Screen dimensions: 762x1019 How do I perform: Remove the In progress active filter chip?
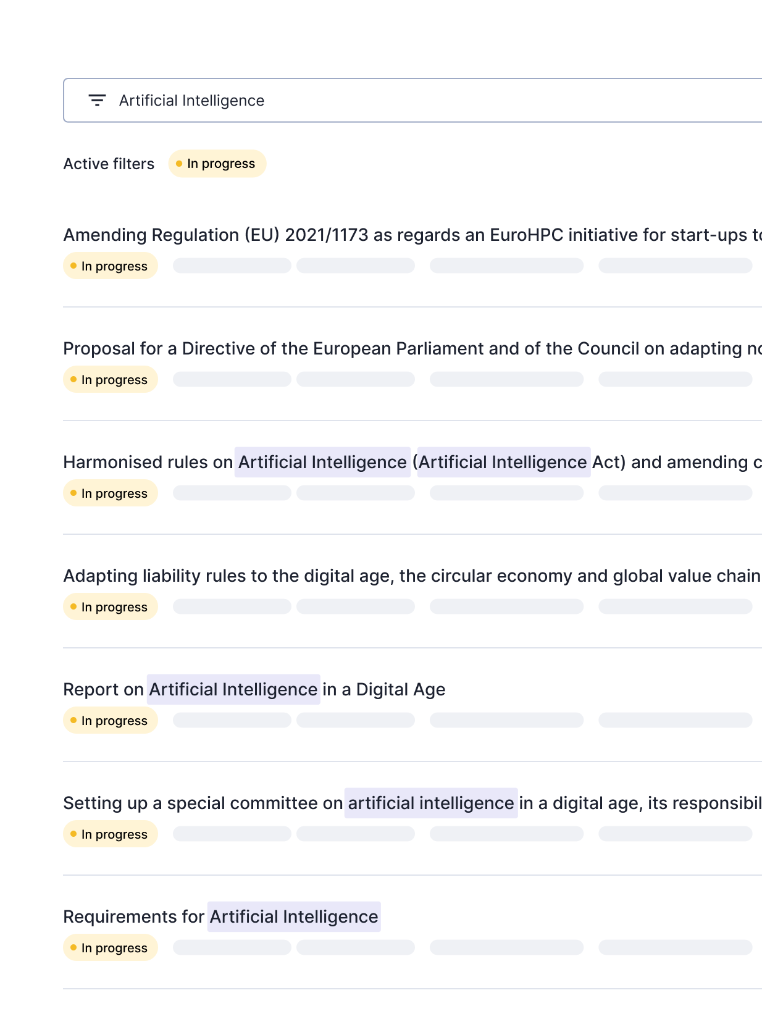point(217,164)
